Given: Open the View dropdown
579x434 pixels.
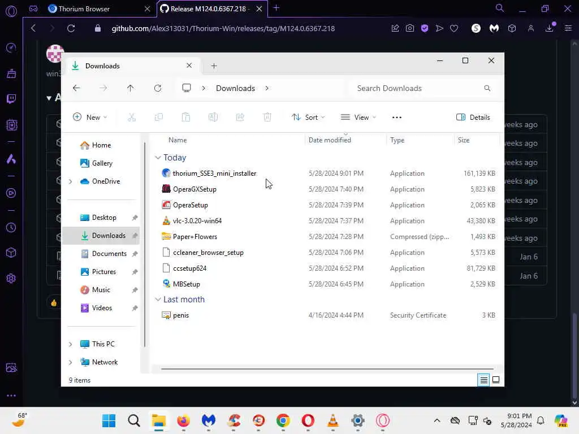Looking at the screenshot, I should click(358, 118).
